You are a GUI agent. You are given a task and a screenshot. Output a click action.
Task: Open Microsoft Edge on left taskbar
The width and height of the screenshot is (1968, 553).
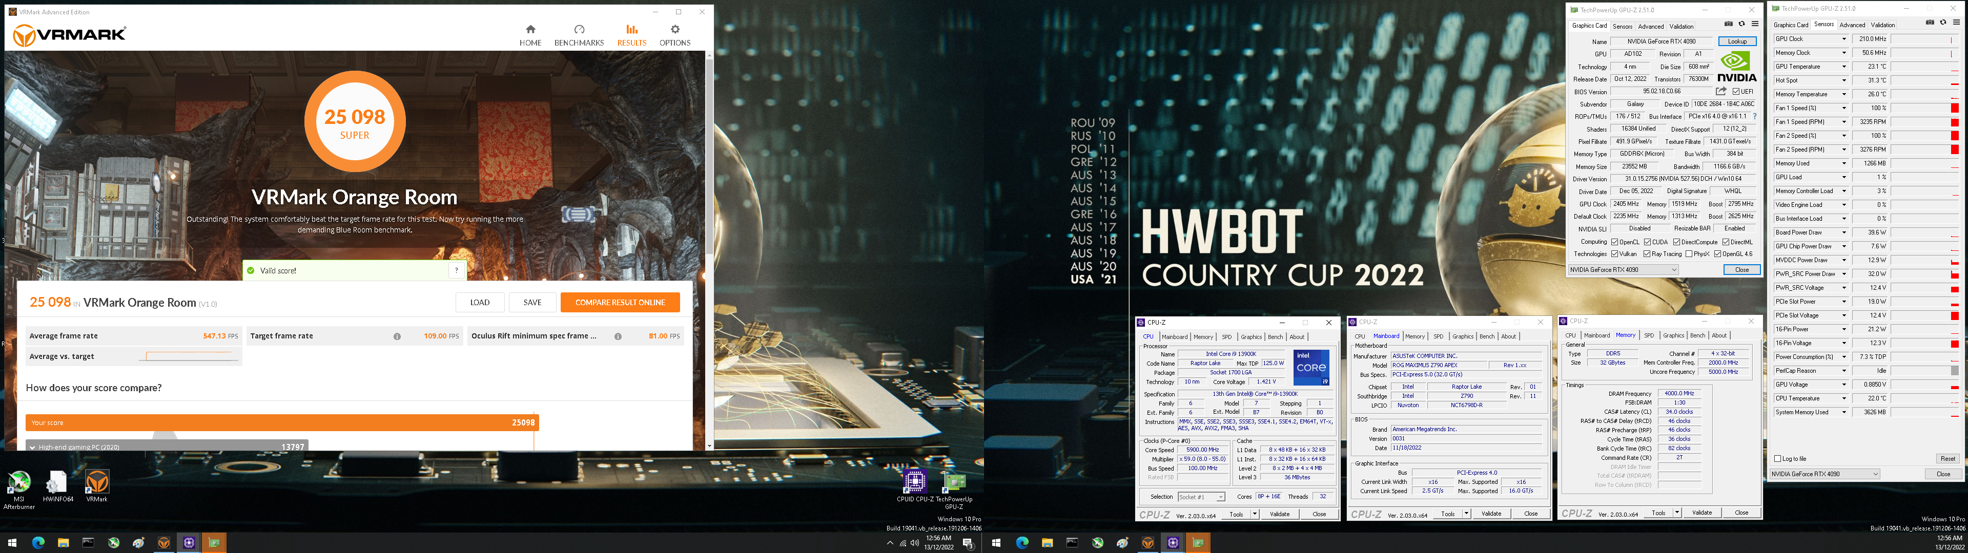[x=38, y=543]
